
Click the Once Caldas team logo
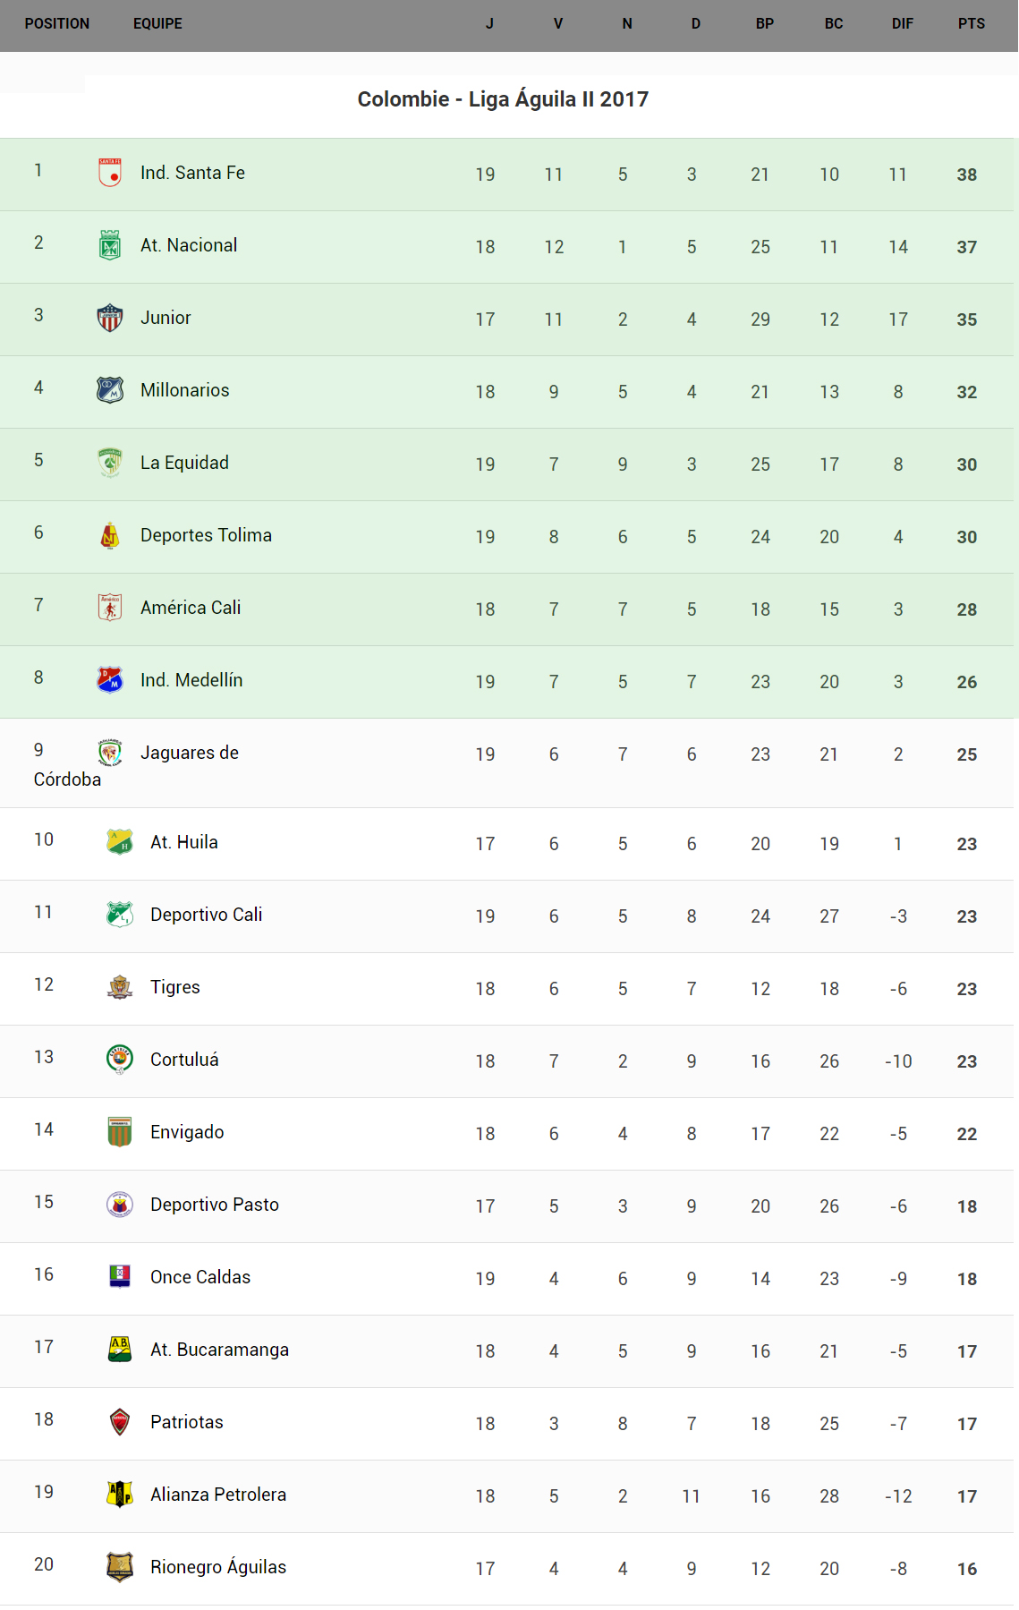pyautogui.click(x=120, y=1277)
